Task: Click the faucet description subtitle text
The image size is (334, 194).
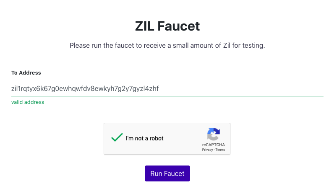Action: click(x=167, y=45)
